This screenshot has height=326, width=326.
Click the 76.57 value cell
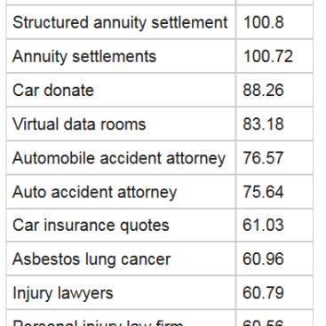point(274,158)
